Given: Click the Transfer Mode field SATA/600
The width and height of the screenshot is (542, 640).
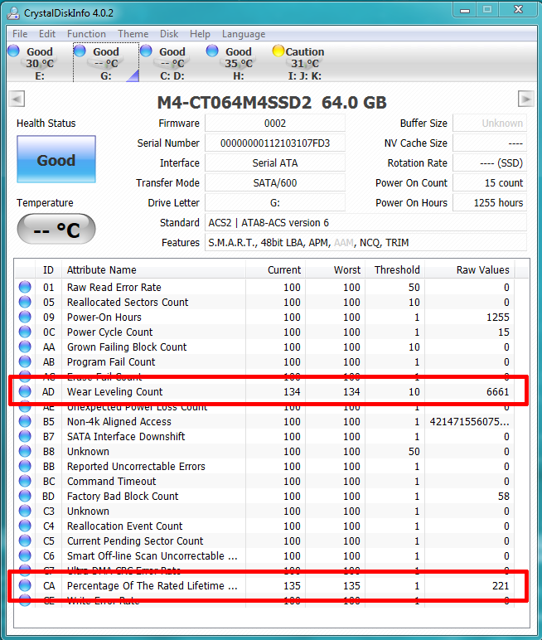Looking at the screenshot, I should tap(275, 183).
